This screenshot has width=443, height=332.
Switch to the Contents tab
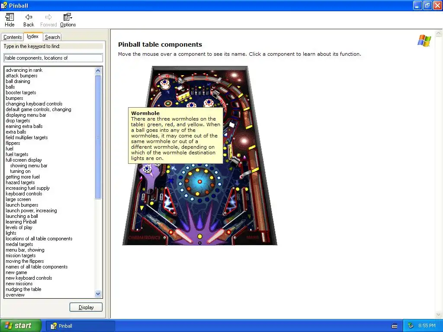[x=13, y=37]
